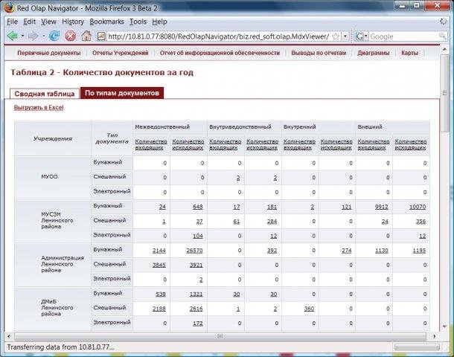
Task: Open value 172 in ДМиБ Электронный row
Action: [x=198, y=323]
